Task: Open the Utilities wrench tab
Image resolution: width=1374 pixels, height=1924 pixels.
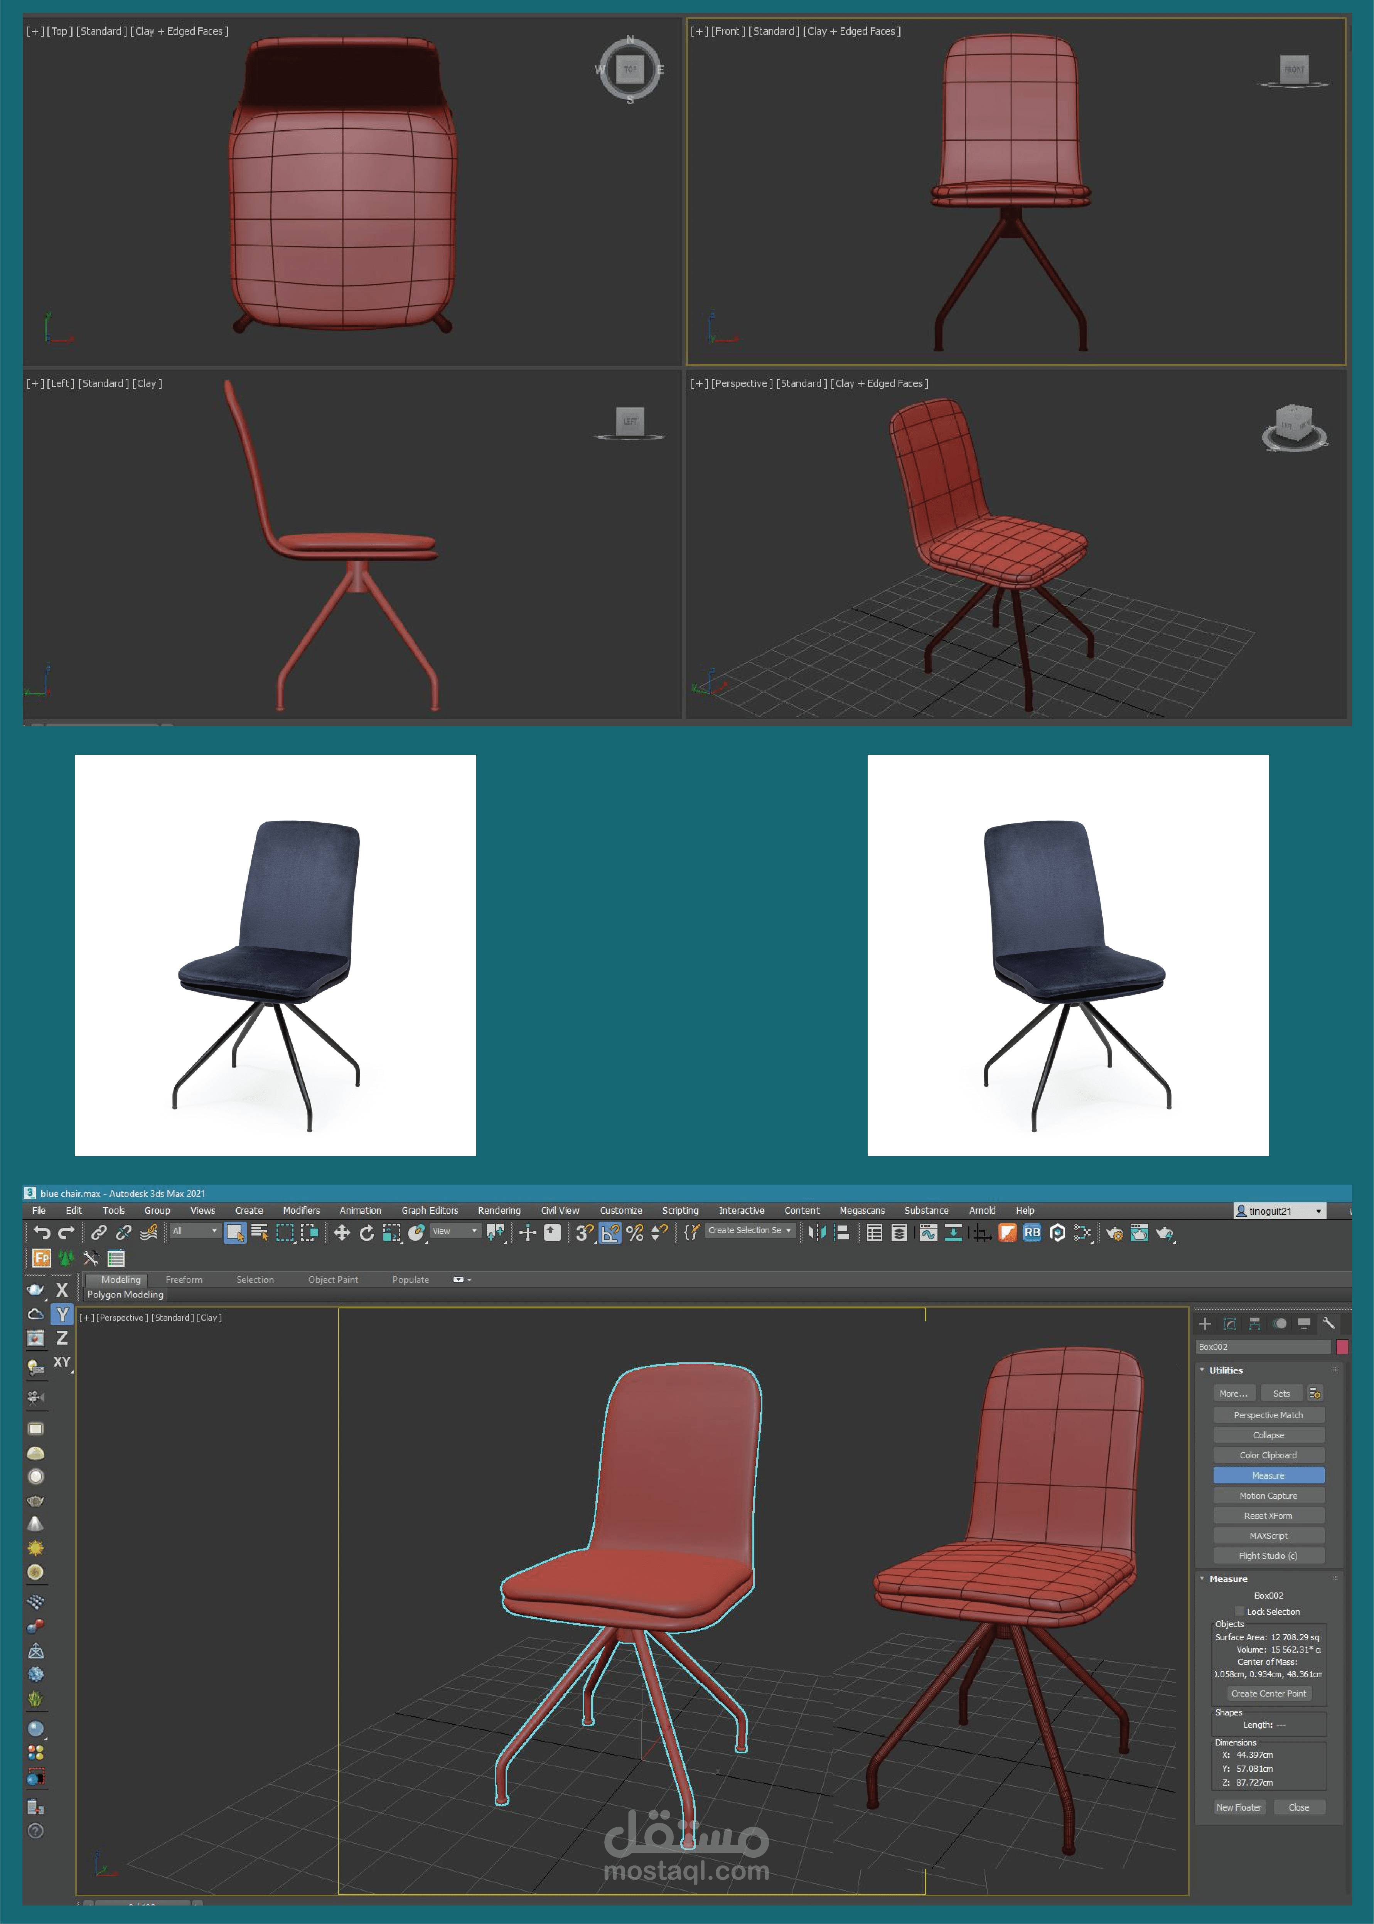Action: (x=1329, y=1323)
